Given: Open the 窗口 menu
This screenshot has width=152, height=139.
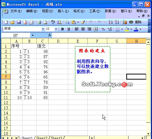Looking at the screenshot, I should [126, 11].
